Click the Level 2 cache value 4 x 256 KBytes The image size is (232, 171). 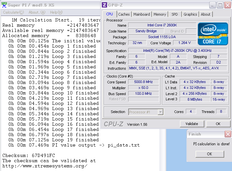[x=195, y=93]
